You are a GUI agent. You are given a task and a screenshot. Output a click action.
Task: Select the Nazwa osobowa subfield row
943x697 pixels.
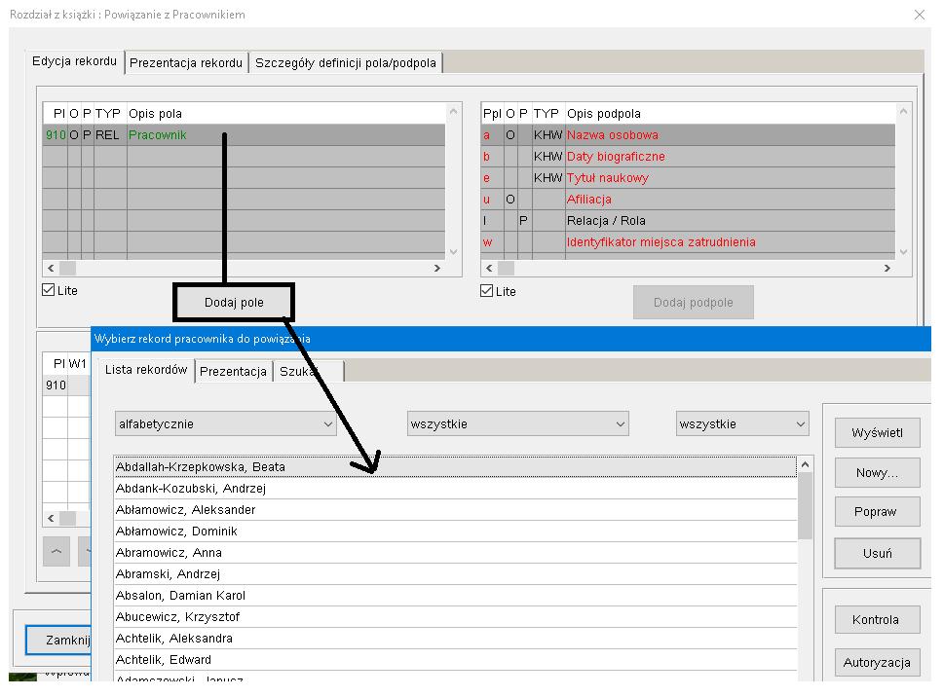click(x=688, y=135)
